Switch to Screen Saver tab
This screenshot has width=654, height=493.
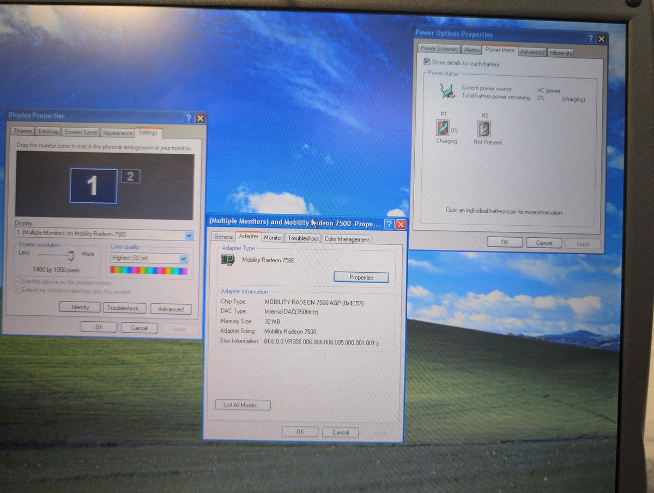(x=81, y=133)
